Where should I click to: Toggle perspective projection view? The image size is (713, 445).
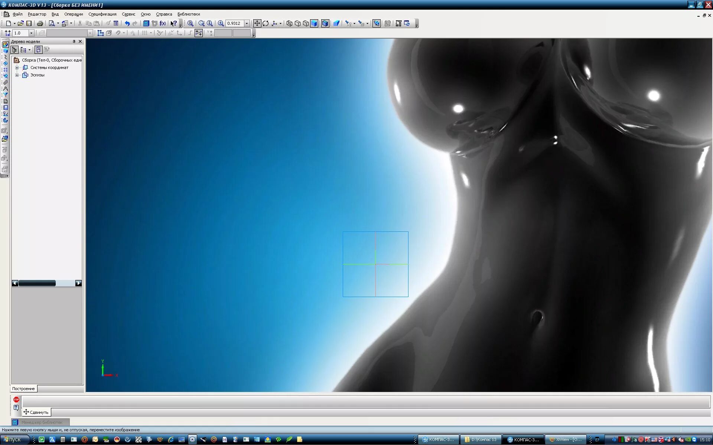pos(336,23)
